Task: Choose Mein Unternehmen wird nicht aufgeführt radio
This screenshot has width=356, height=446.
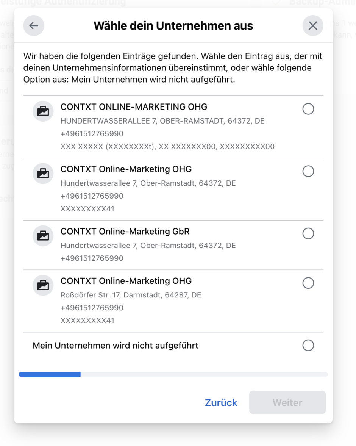Action: [x=308, y=345]
